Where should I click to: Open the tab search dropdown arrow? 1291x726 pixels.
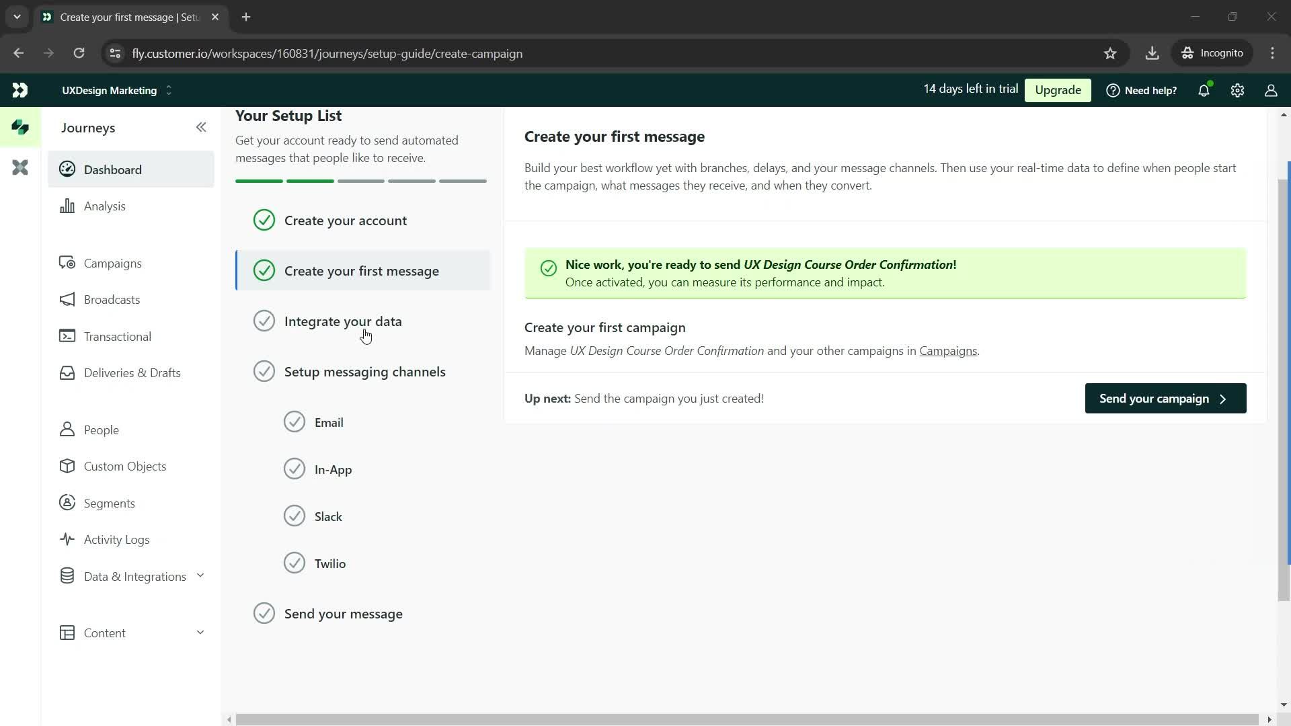coord(17,17)
